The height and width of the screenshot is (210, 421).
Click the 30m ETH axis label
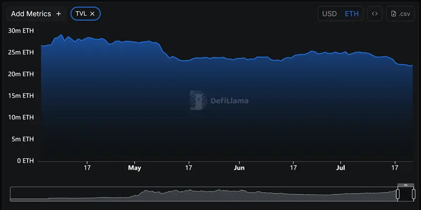(x=21, y=30)
